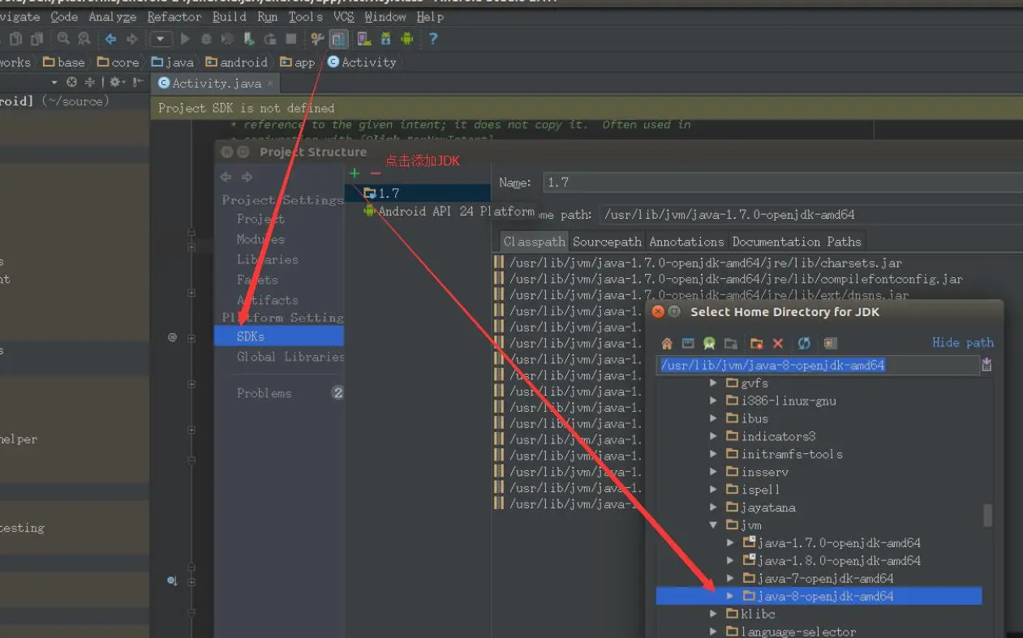
Task: Click scroll-from-source target icon in Project panel
Action: point(71,82)
